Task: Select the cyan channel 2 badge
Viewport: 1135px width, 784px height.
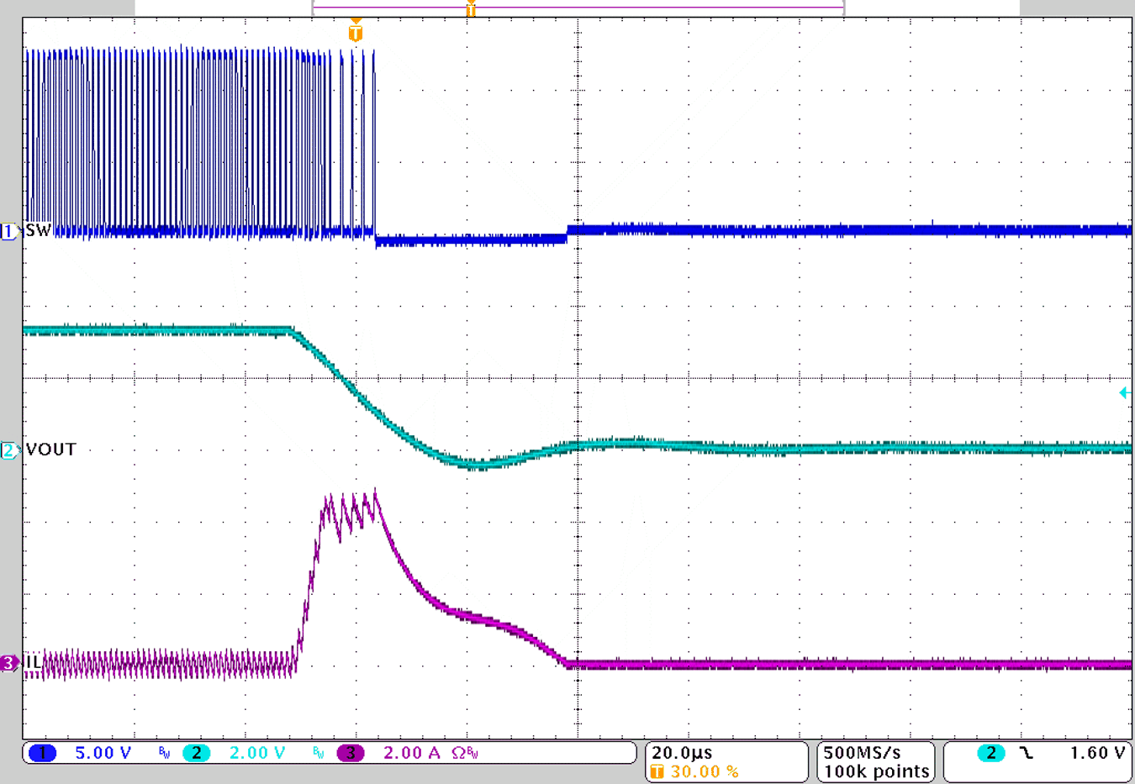Action: (198, 753)
